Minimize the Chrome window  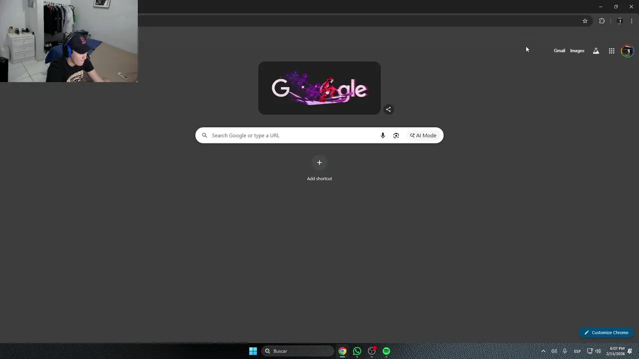601,6
